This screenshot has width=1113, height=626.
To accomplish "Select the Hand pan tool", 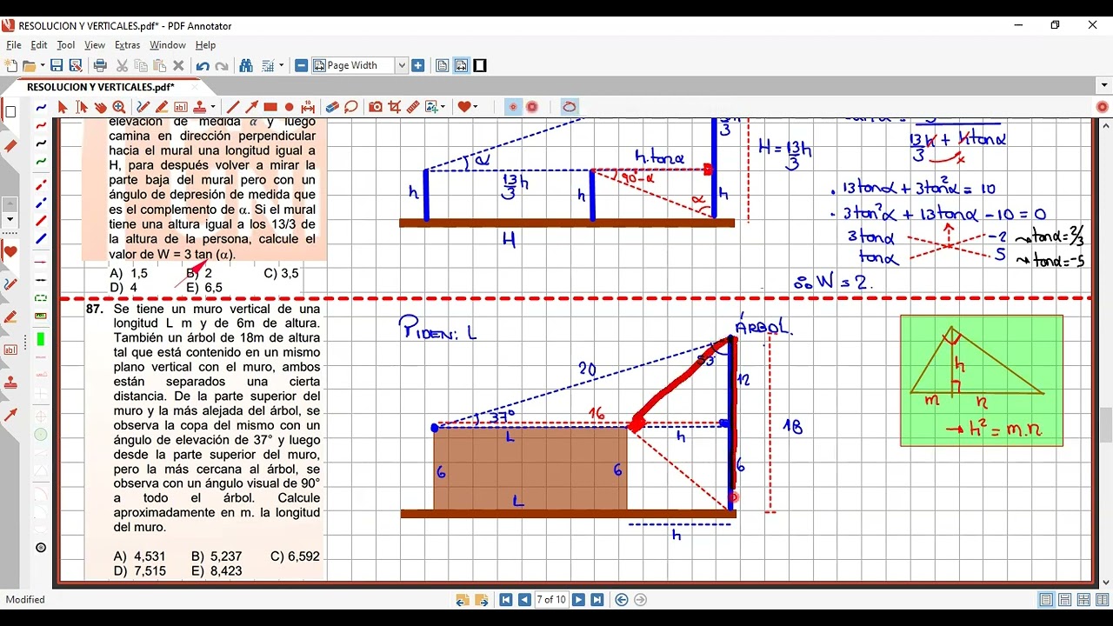I will (101, 107).
